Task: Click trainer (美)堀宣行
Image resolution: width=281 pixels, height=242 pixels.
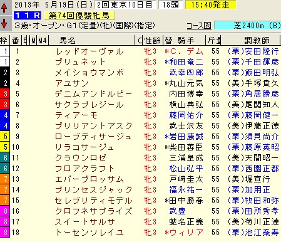Action: point(249,179)
